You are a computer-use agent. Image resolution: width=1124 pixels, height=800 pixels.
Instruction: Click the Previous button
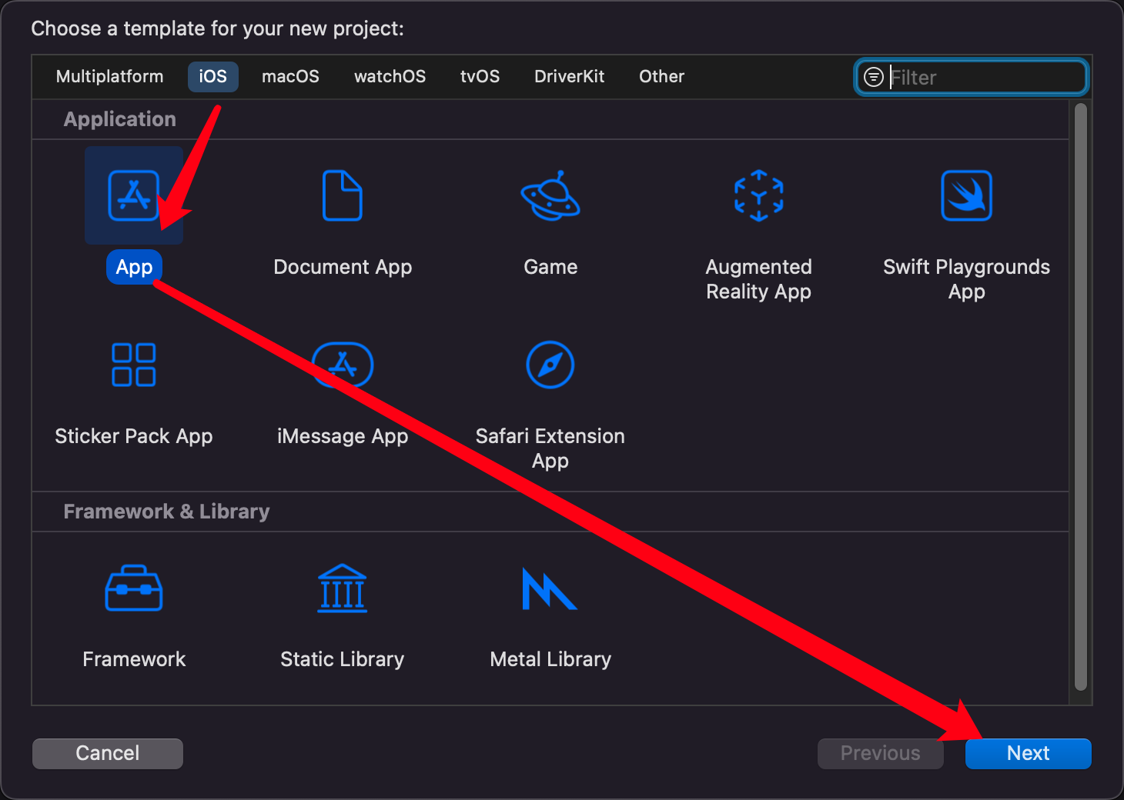point(881,753)
